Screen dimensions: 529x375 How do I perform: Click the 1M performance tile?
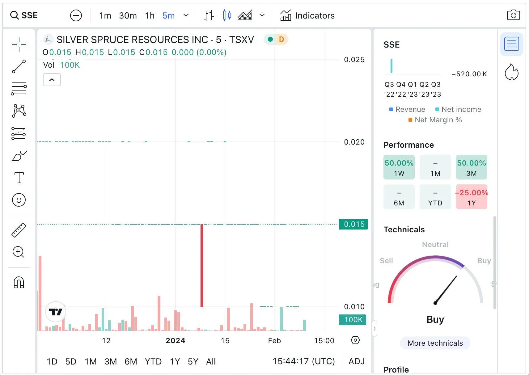point(435,167)
